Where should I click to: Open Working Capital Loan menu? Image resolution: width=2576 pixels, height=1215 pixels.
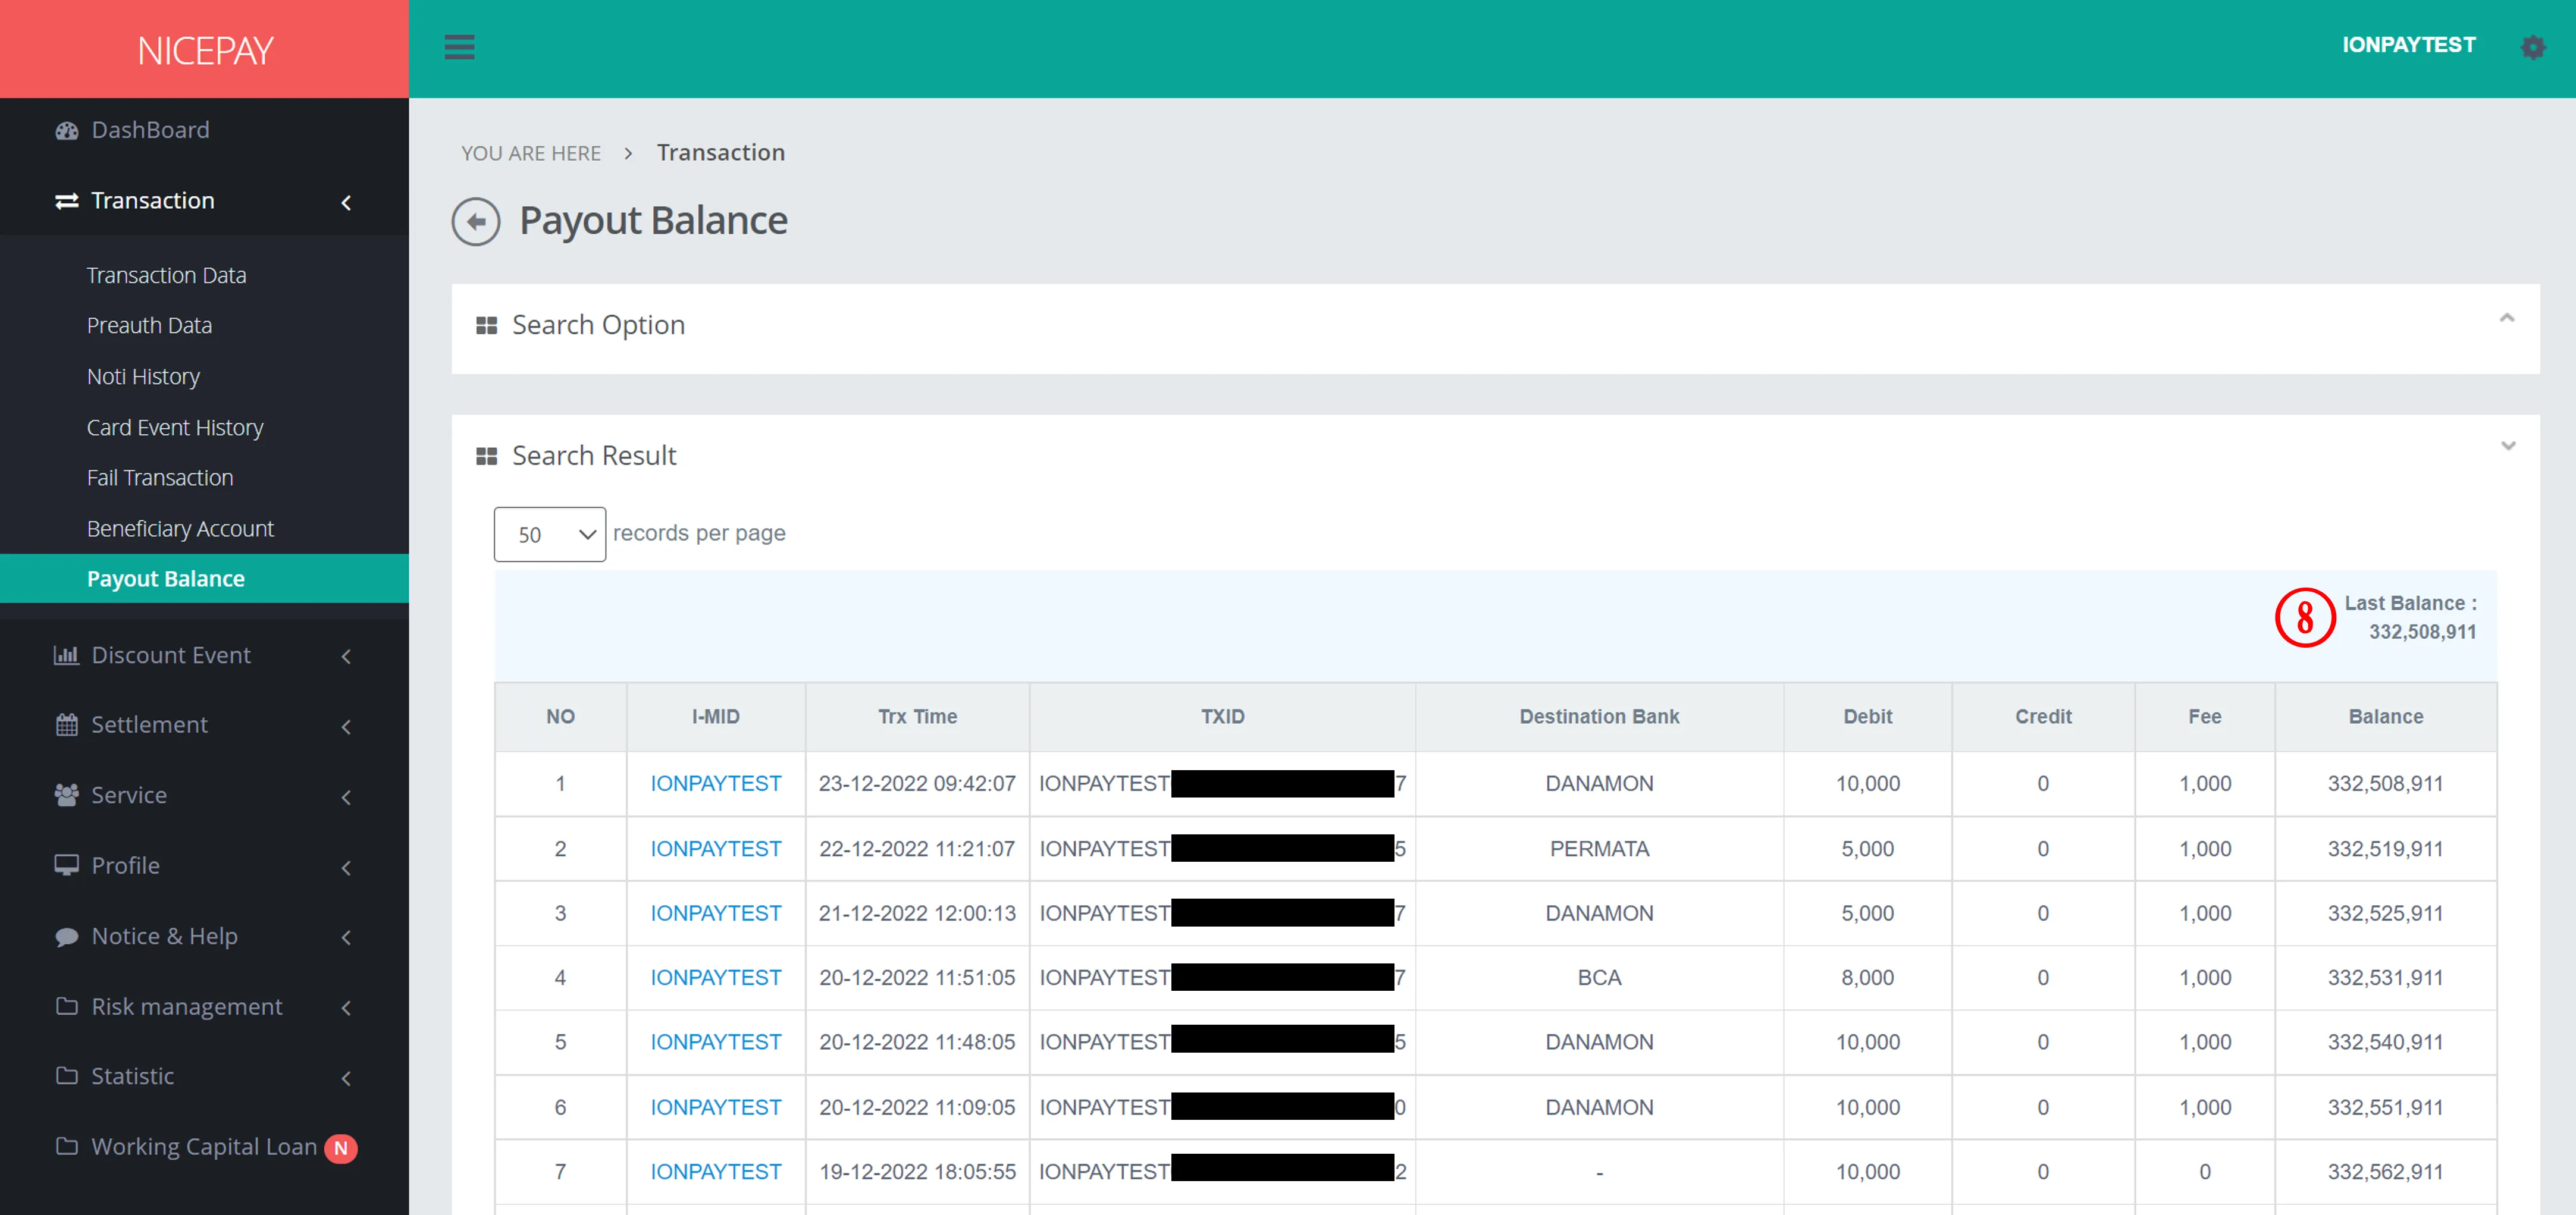(x=204, y=1146)
